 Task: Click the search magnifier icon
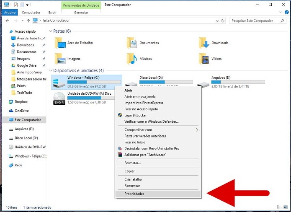click(282, 21)
